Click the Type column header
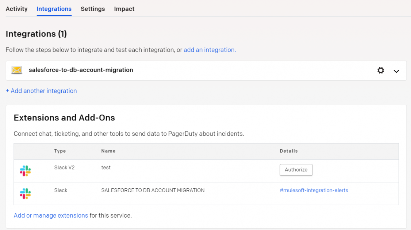Screen dimensions: 411x230 pyautogui.click(x=60, y=151)
